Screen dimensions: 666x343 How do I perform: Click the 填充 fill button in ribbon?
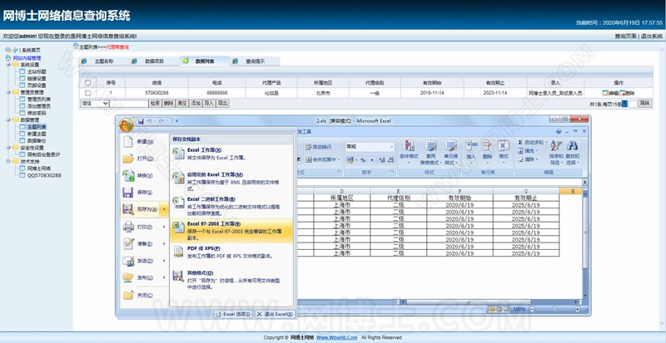point(528,150)
